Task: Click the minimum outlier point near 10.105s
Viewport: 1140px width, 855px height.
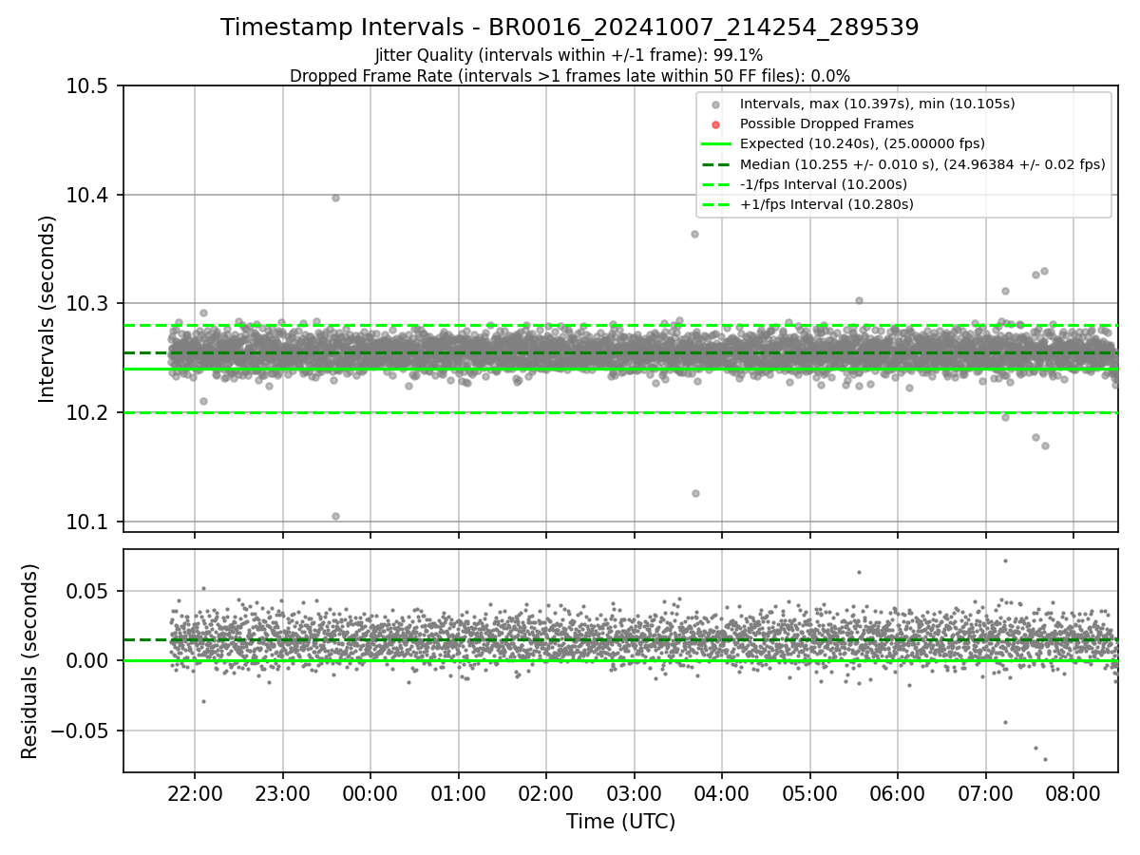Action: pyautogui.click(x=335, y=516)
